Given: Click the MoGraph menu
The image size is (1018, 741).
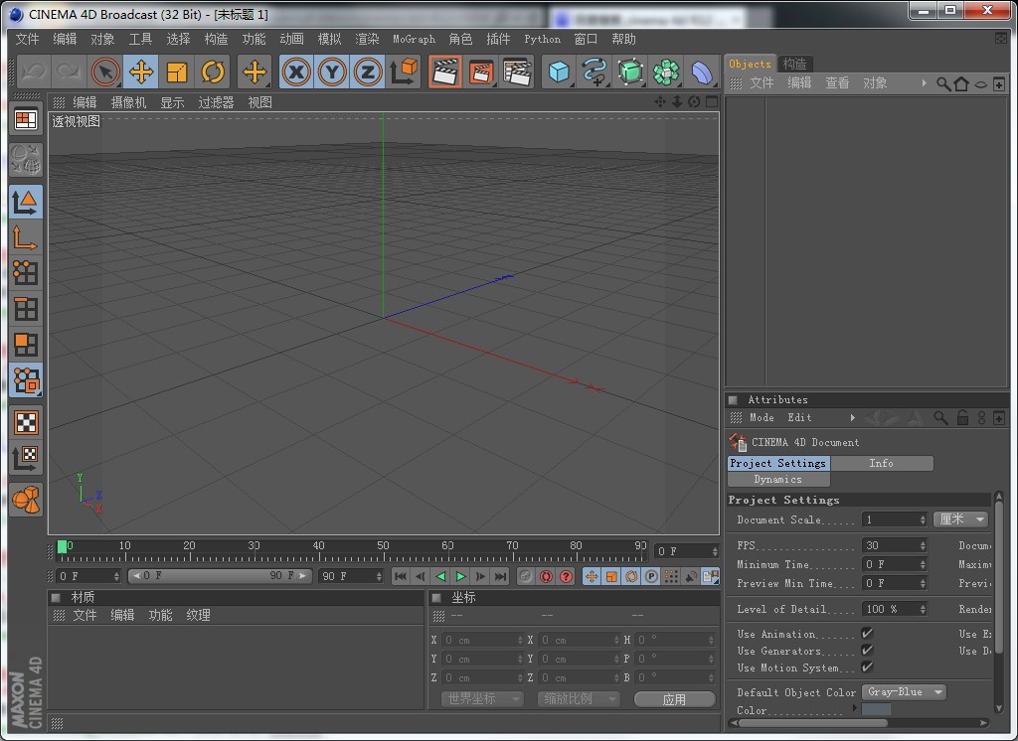Looking at the screenshot, I should tap(414, 39).
